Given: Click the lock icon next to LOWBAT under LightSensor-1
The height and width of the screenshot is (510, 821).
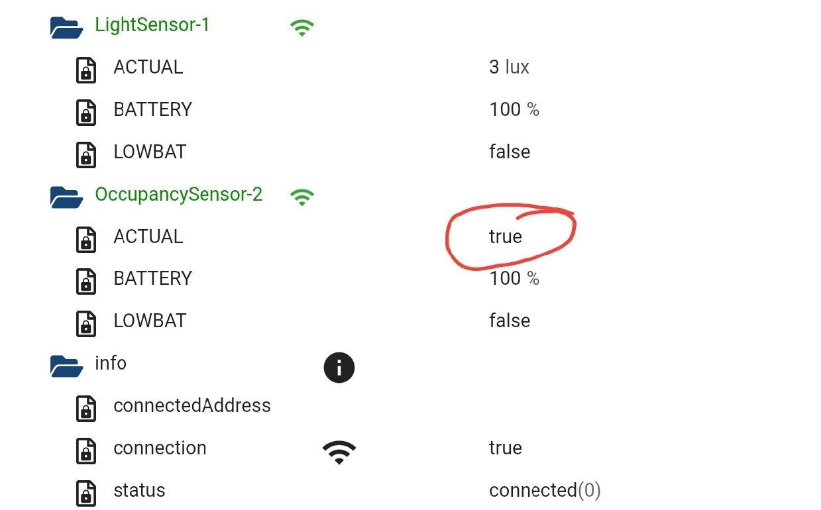Looking at the screenshot, I should point(85,155).
